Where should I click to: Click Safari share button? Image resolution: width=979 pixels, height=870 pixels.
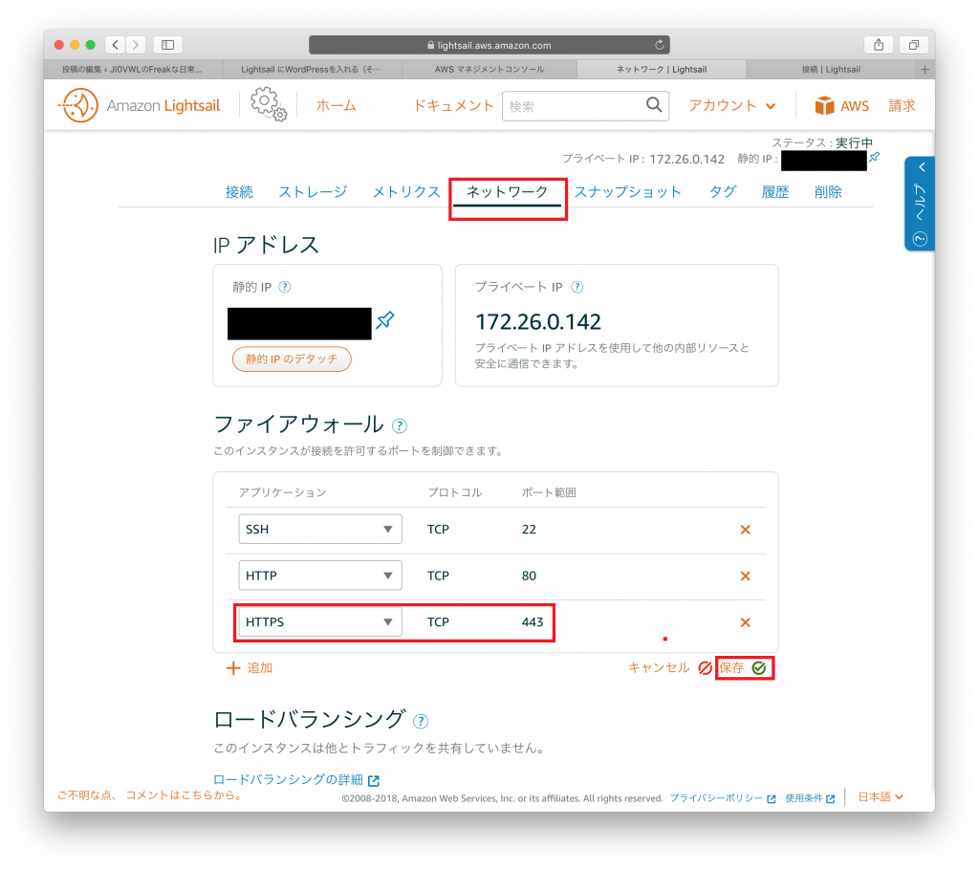(879, 44)
